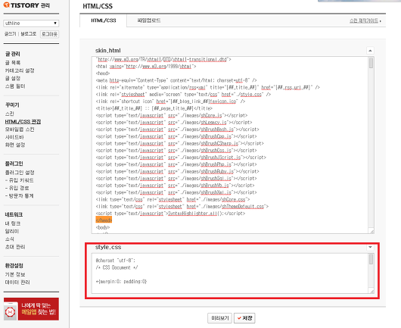Expand the style.css editor panel arrow
401x328 pixels.
(x=370, y=247)
